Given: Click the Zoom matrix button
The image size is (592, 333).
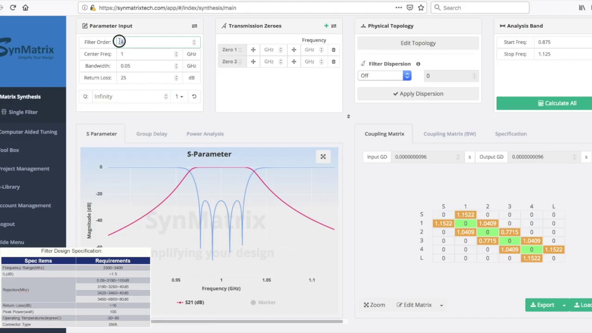Looking at the screenshot, I should point(374,305).
